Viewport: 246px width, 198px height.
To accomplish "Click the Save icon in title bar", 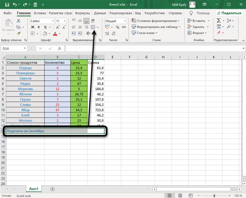I will (7, 5).
